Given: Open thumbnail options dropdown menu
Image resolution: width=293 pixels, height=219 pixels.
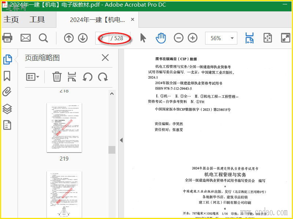Looking at the screenshot, I should (33, 77).
